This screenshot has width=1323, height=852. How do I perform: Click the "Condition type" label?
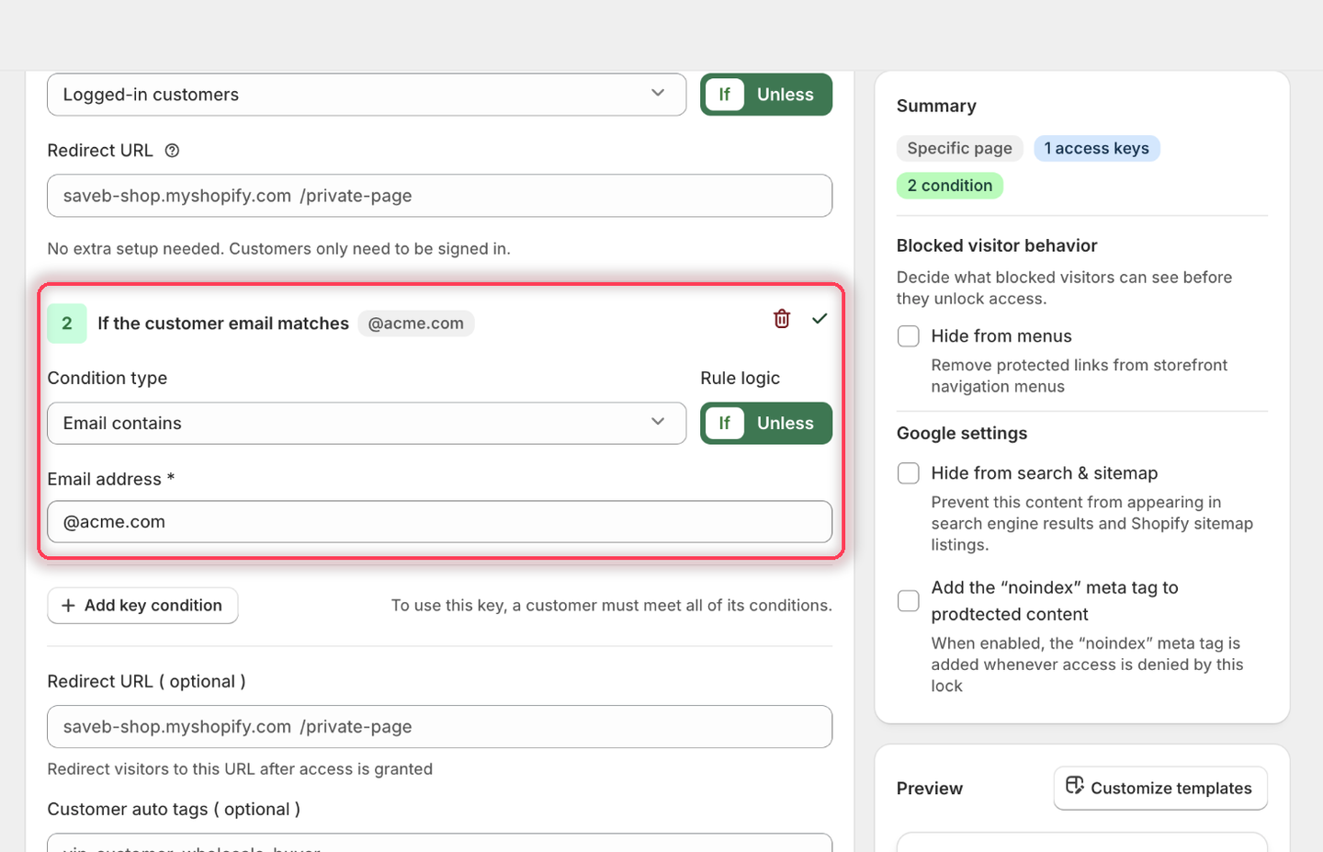tap(107, 379)
